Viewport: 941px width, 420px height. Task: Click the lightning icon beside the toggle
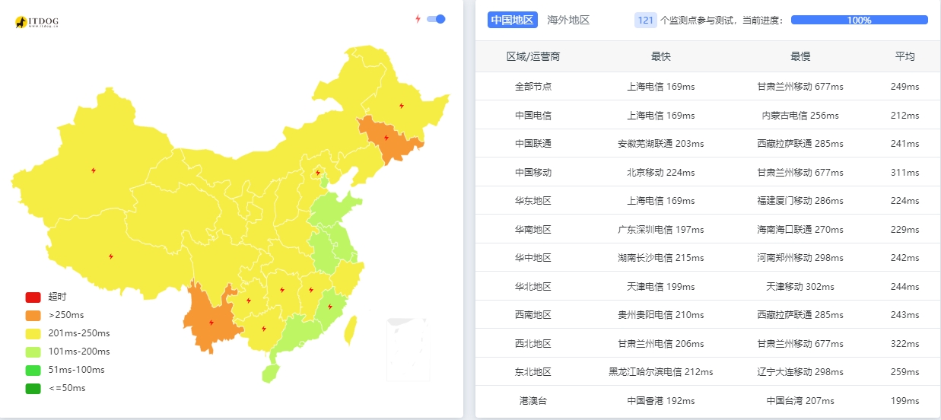(418, 19)
